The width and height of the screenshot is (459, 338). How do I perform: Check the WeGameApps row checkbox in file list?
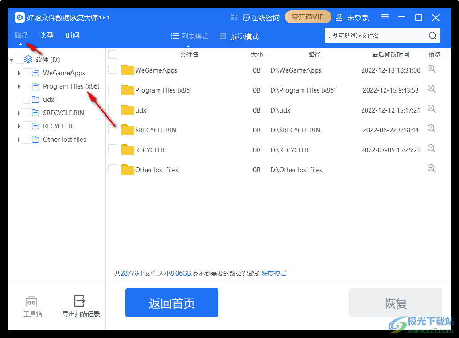(x=113, y=70)
